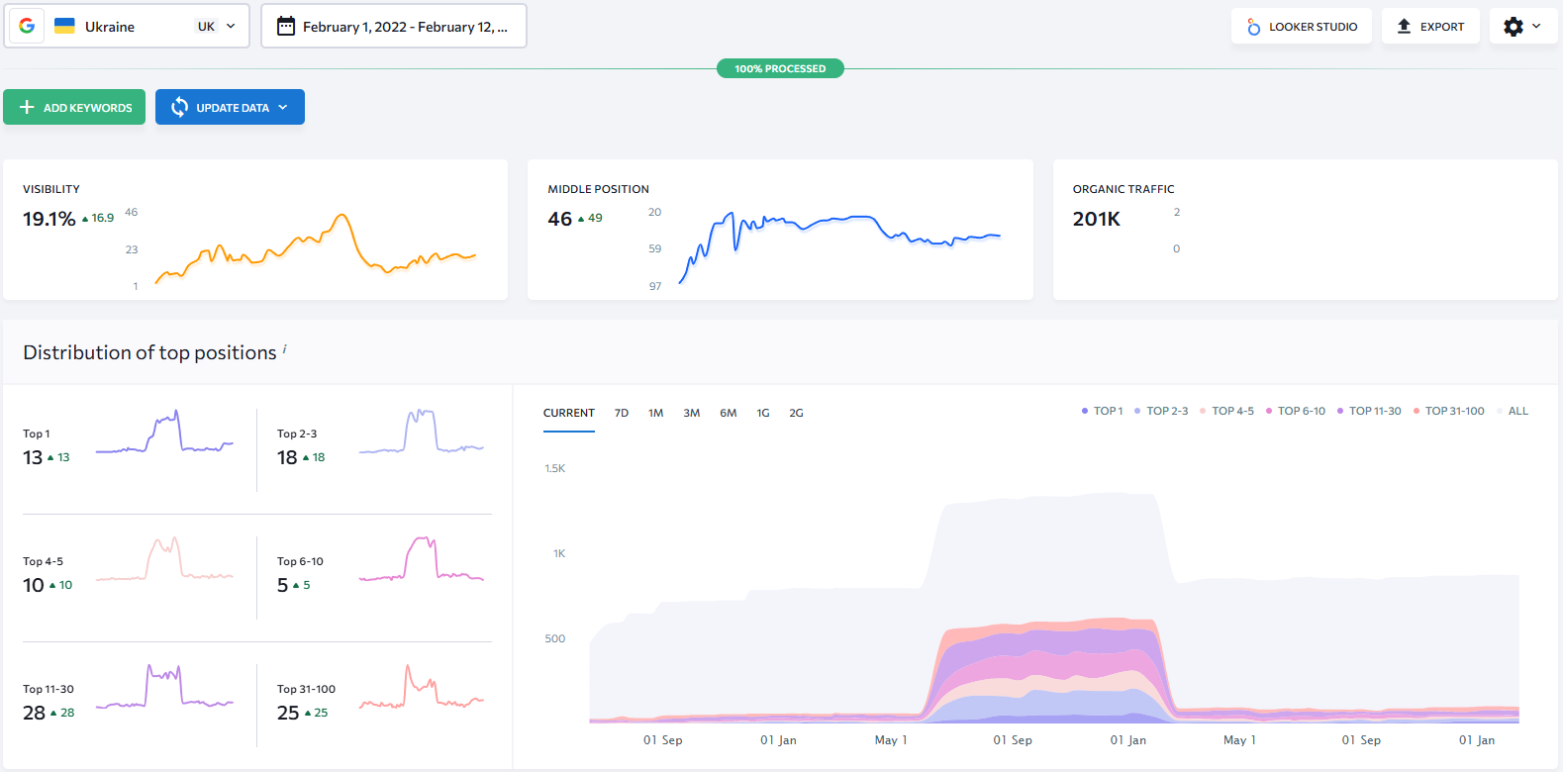Select the CURRENT time range tab

click(x=568, y=413)
